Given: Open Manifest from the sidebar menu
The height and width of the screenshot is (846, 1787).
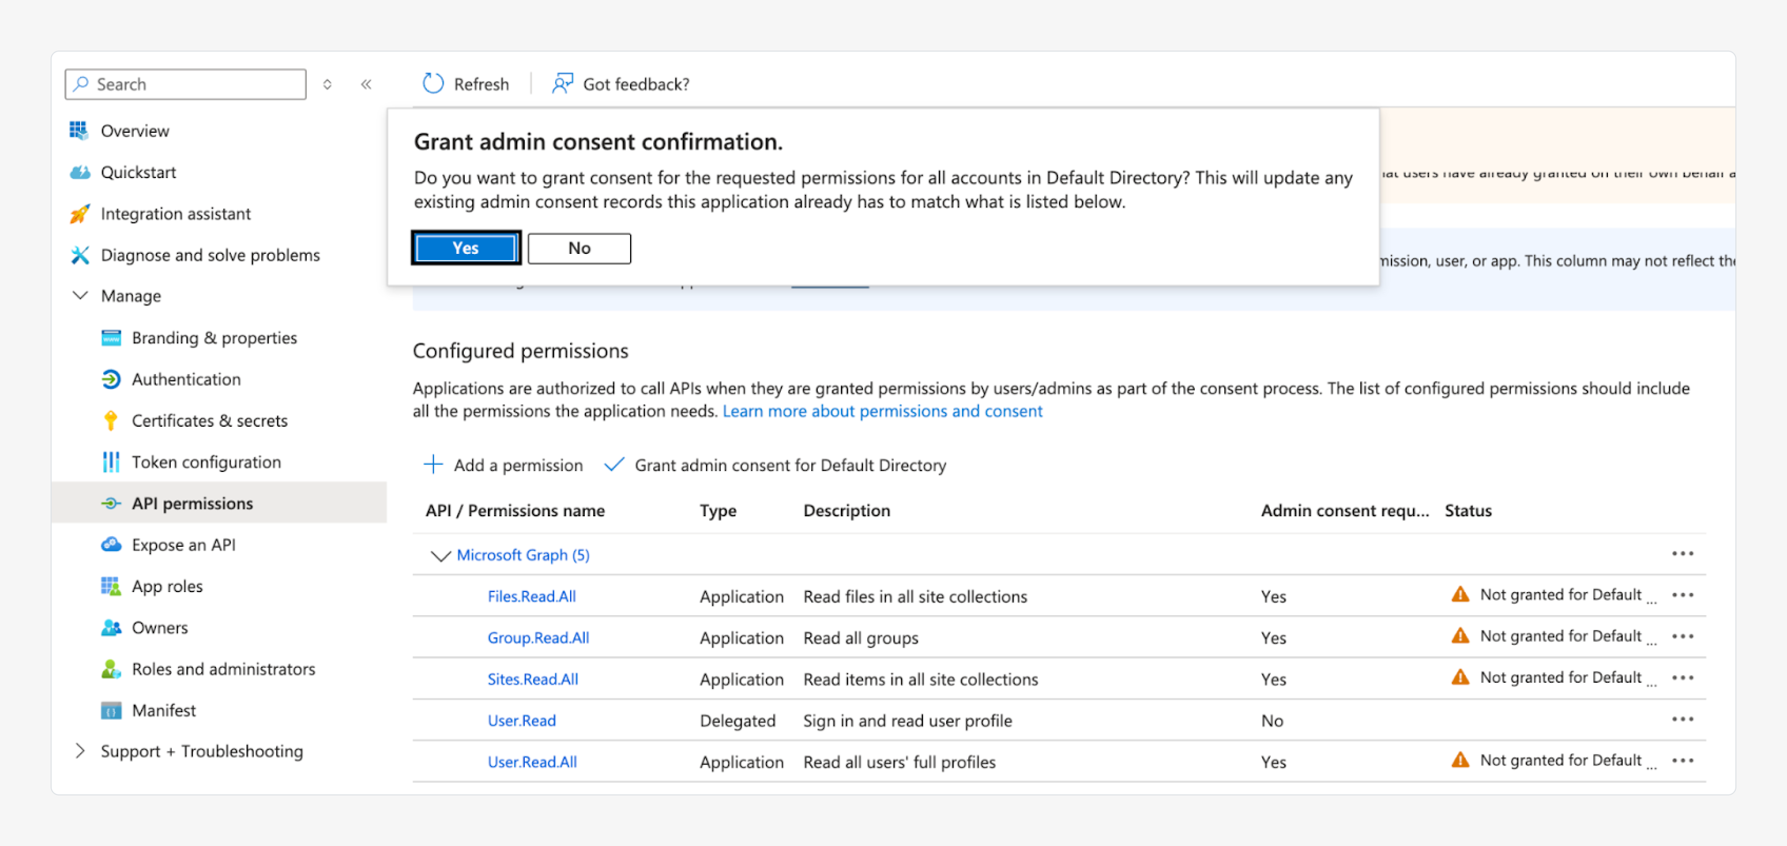Looking at the screenshot, I should tap(164, 710).
